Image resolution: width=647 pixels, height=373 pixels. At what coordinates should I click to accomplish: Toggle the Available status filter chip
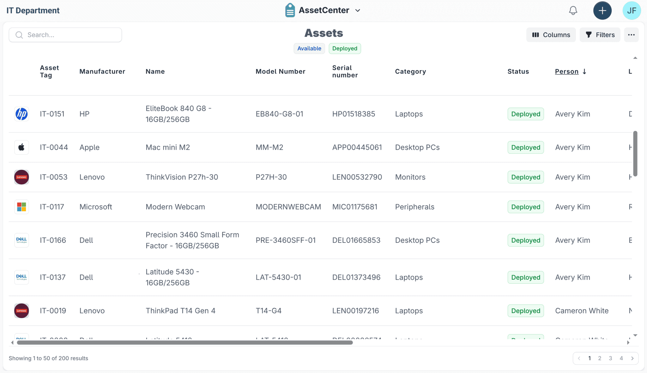click(x=309, y=49)
